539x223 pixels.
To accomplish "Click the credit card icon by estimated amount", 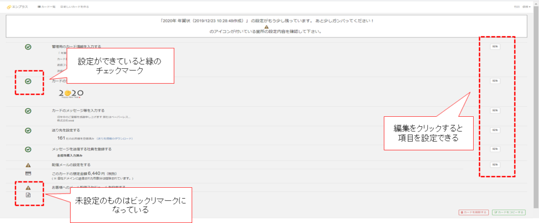I will 28,174.
